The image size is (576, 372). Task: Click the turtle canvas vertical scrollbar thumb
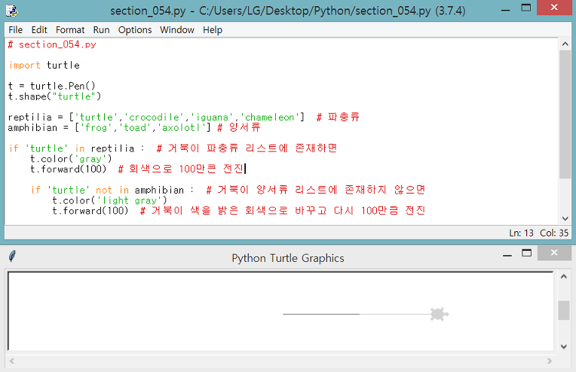click(564, 310)
